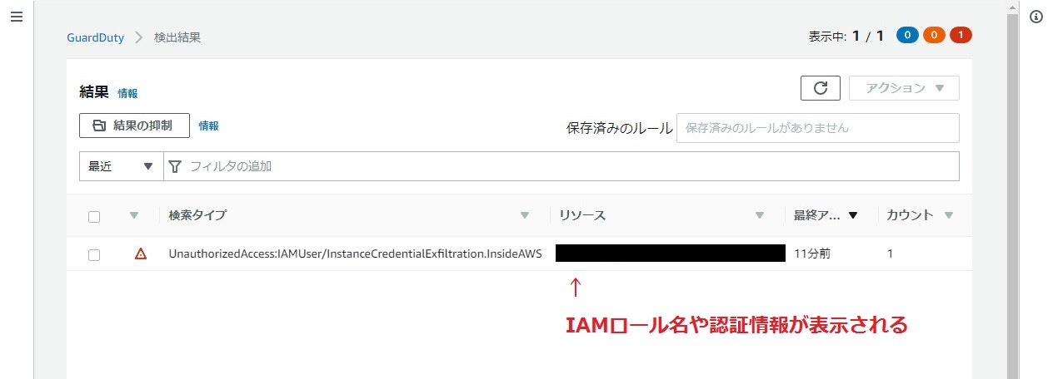Click the redacted resource cell

click(671, 253)
